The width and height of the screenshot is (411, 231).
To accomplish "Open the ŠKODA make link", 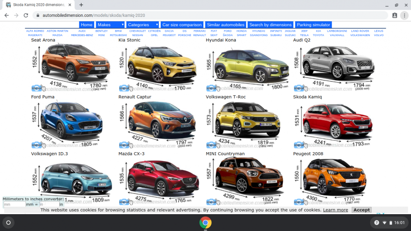I will [x=228, y=35].
